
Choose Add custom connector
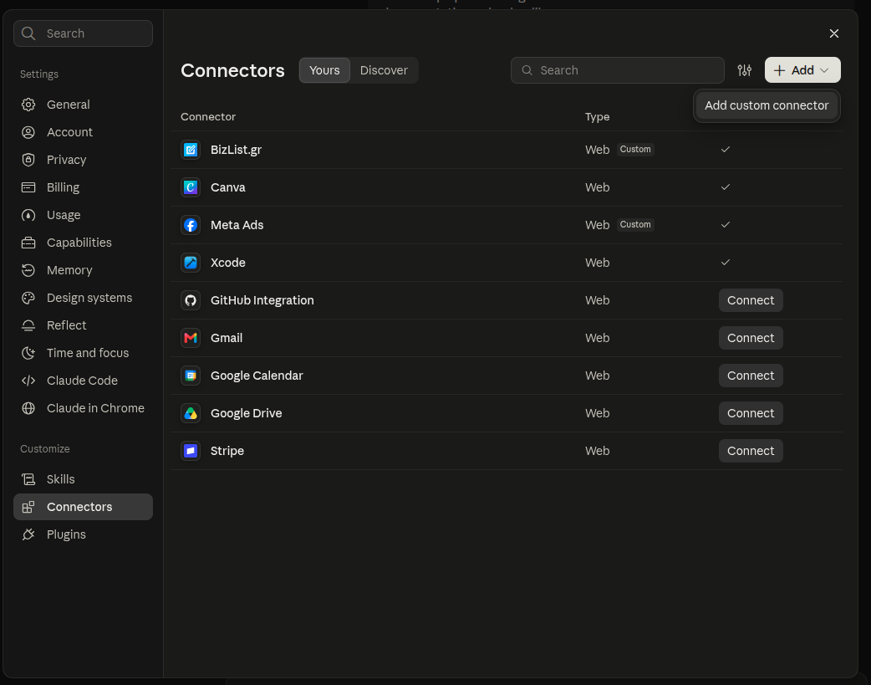click(767, 105)
